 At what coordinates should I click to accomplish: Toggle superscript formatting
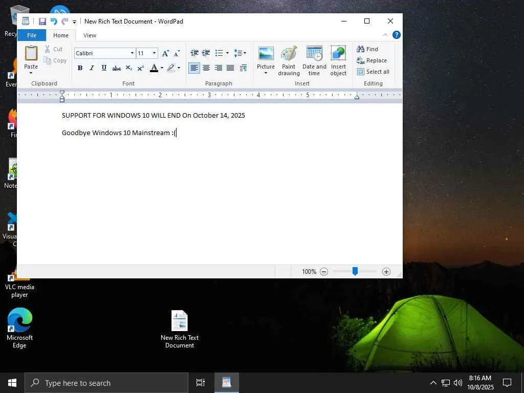click(x=141, y=68)
